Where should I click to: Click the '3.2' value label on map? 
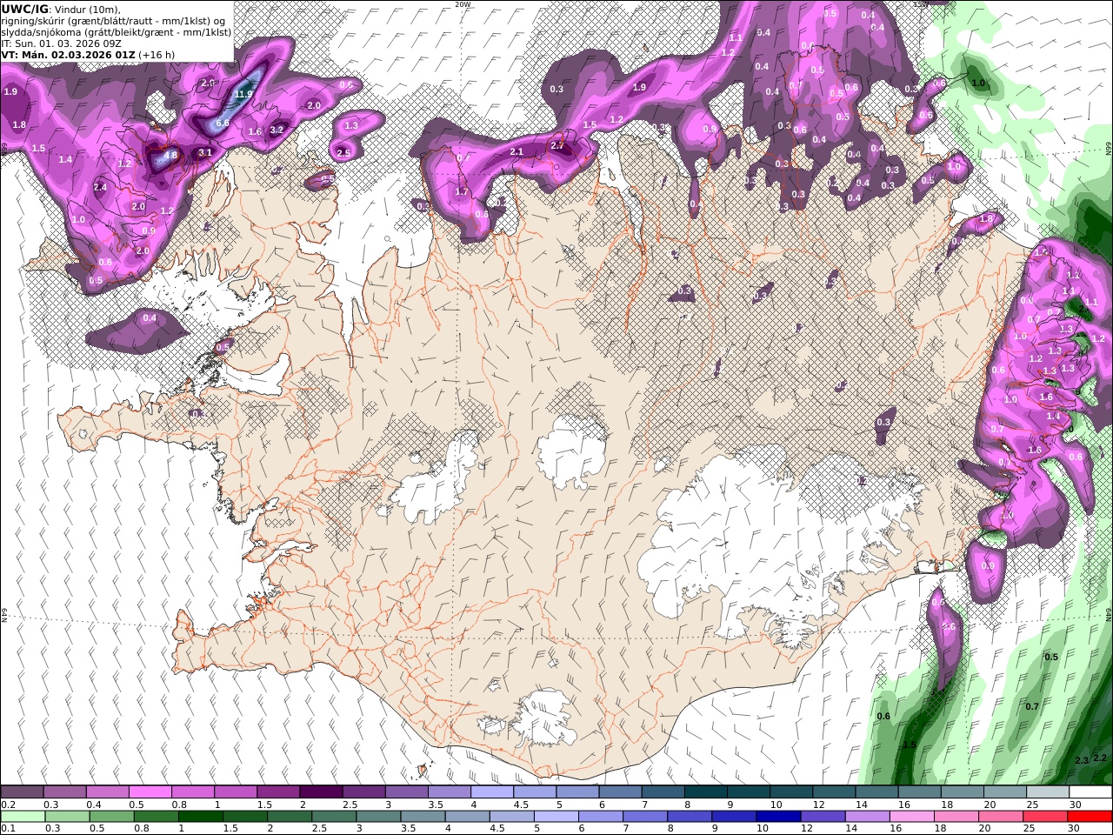click(x=277, y=130)
